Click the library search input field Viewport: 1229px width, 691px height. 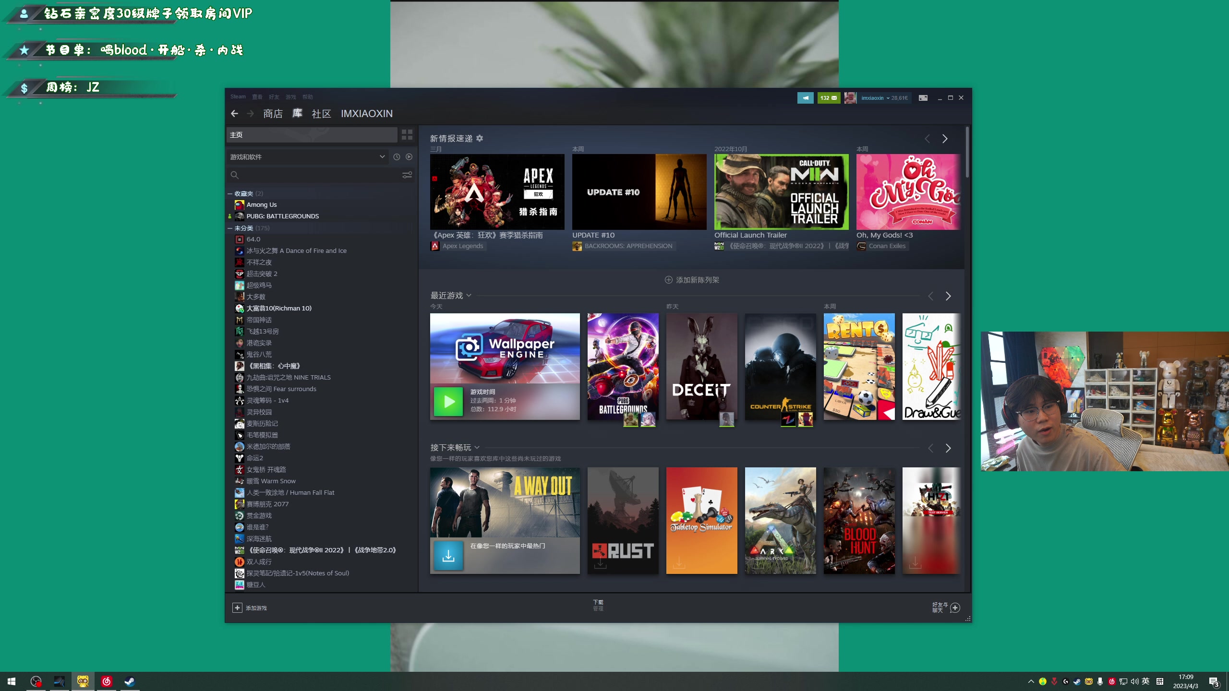[x=317, y=175]
